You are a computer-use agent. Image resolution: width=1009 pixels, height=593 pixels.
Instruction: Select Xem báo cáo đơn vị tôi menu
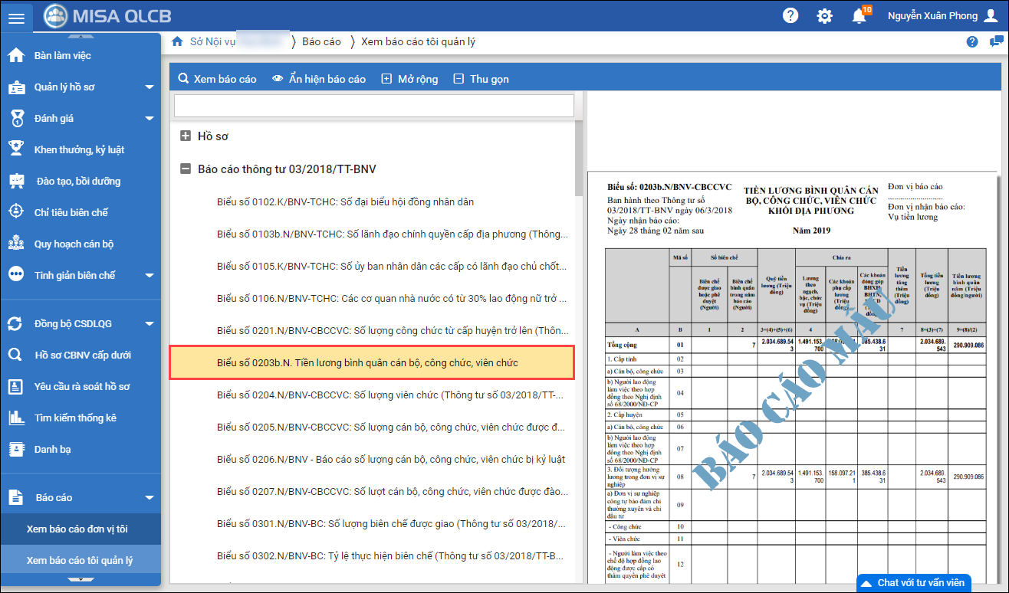click(77, 529)
